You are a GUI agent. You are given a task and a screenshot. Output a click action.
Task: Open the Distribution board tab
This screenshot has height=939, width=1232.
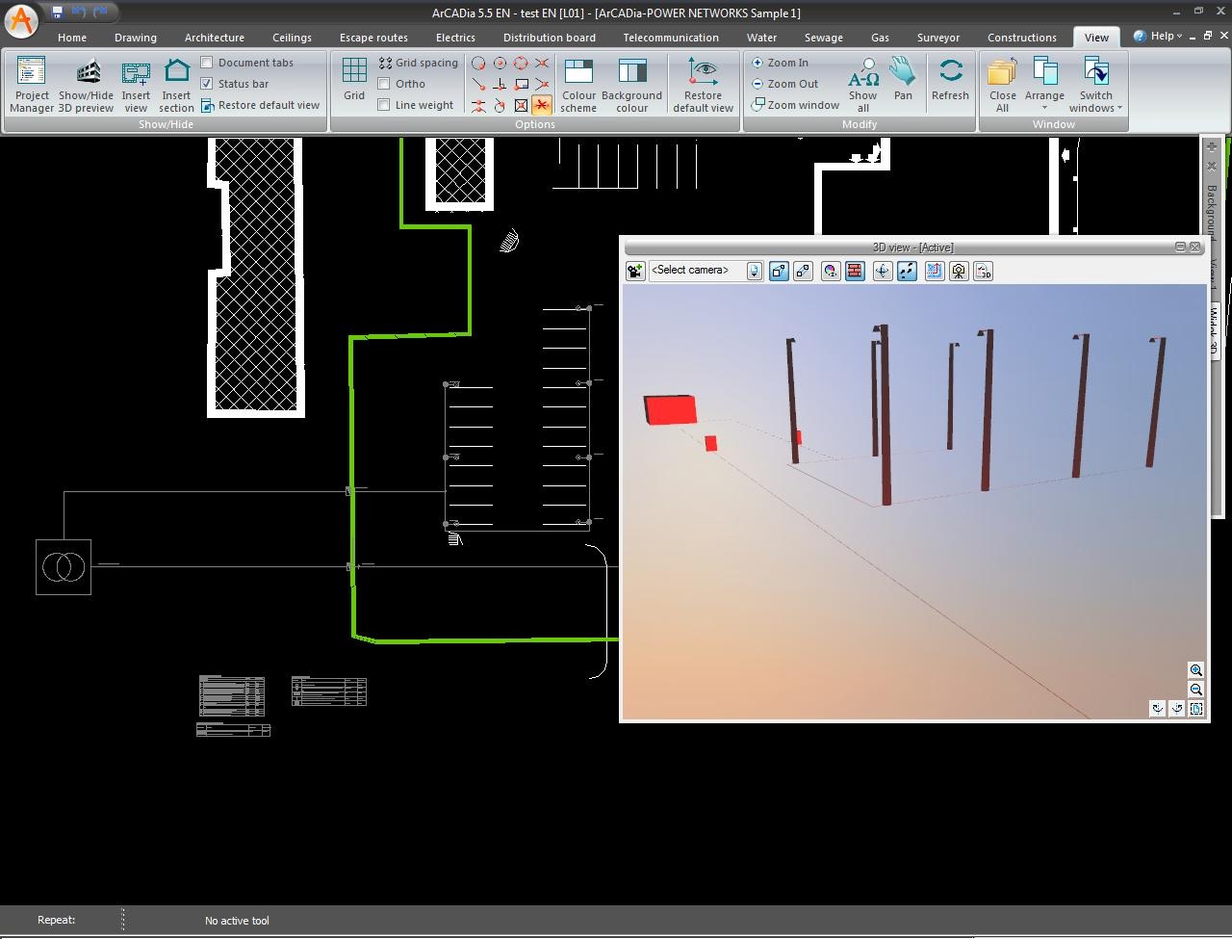click(x=549, y=38)
